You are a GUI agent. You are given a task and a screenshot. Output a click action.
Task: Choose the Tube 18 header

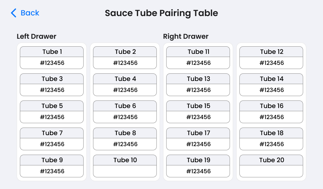coord(271,133)
